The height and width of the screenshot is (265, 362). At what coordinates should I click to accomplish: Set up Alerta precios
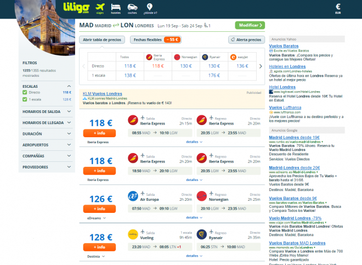click(247, 40)
